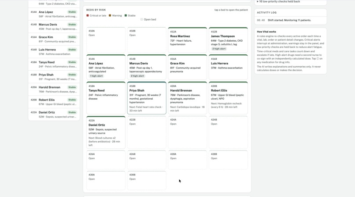Open Priya Shah bed 418B card
The height and width of the screenshot is (197, 355).
tap(147, 98)
